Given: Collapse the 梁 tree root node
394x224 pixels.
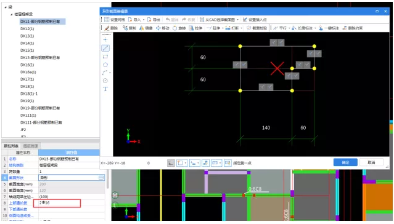Looking at the screenshot, I should click(x=6, y=7).
